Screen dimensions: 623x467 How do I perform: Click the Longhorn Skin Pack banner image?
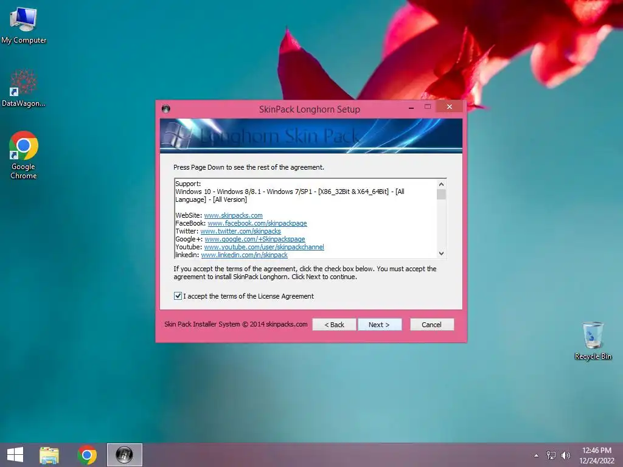click(x=311, y=136)
